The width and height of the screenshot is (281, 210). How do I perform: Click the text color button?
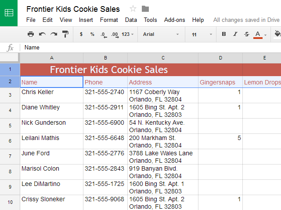tap(258, 34)
